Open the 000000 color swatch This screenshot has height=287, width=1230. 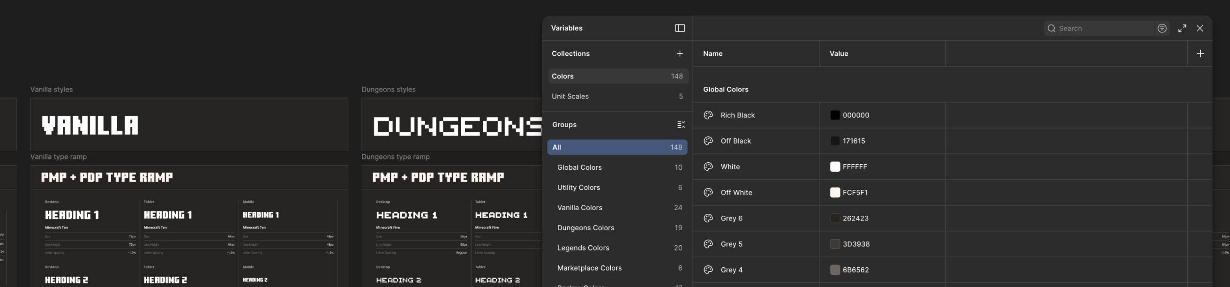pyautogui.click(x=835, y=115)
